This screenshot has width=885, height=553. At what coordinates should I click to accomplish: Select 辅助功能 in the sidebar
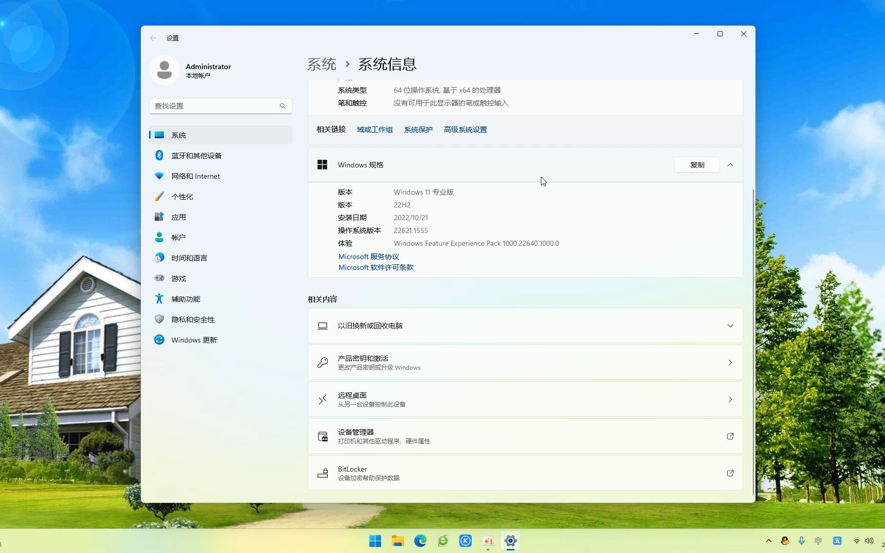(x=185, y=299)
